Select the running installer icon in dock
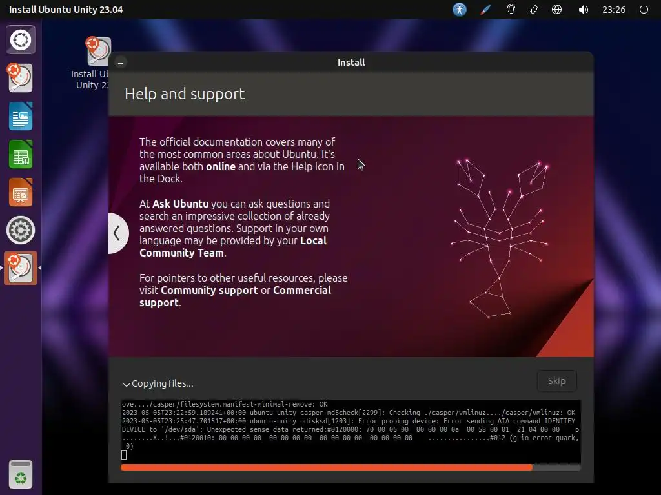661x495 pixels. (21, 268)
